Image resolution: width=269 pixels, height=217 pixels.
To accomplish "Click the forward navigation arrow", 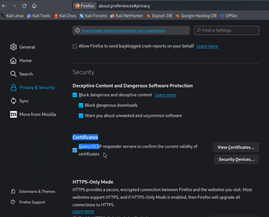I will [x=14, y=6].
